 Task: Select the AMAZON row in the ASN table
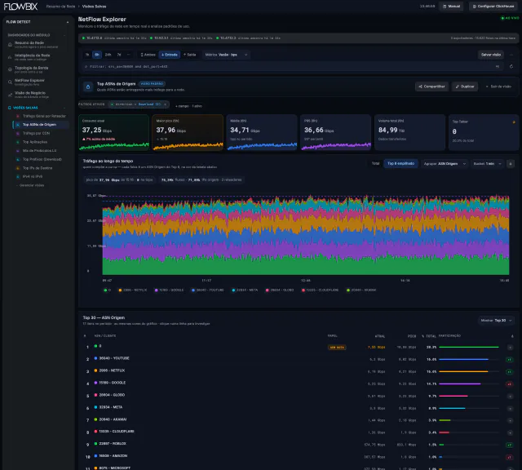pos(299,456)
